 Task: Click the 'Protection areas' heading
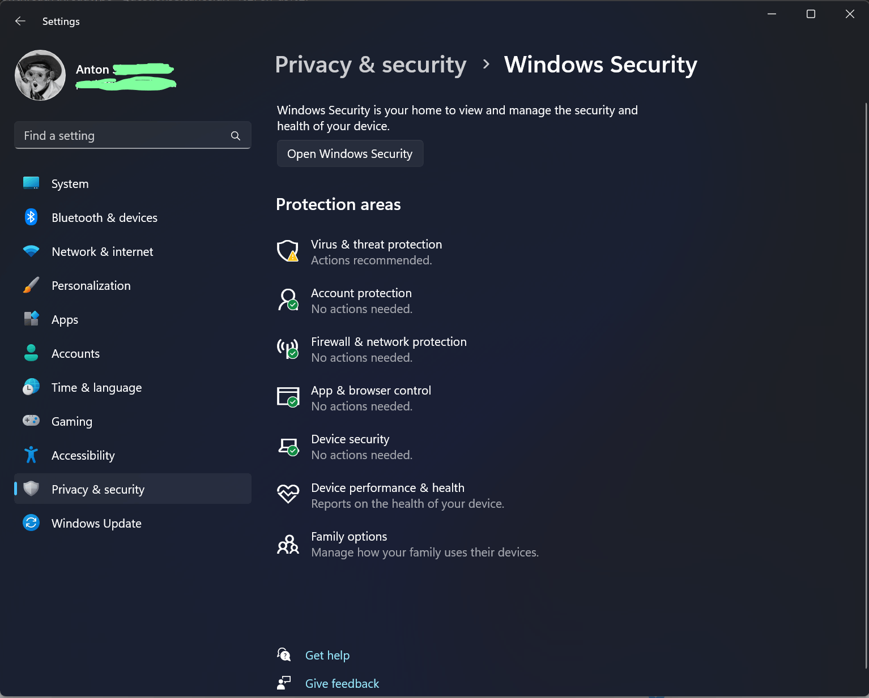point(338,204)
